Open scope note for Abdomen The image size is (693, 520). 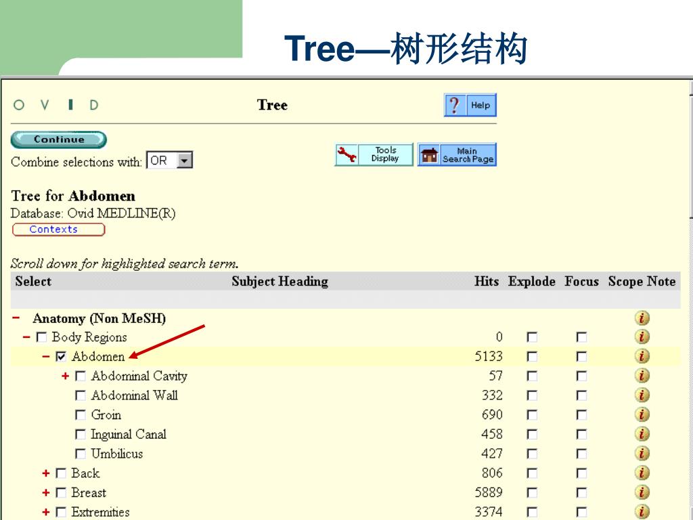coord(642,356)
